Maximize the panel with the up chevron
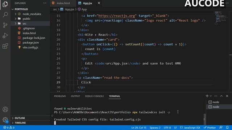Image resolution: width=232 pixels, height=130 pixels. tap(221, 96)
